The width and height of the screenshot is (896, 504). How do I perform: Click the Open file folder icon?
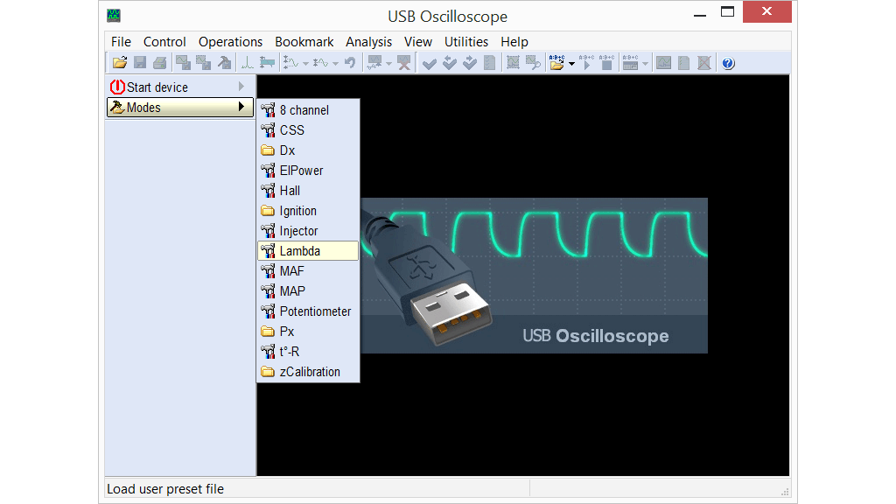(120, 63)
